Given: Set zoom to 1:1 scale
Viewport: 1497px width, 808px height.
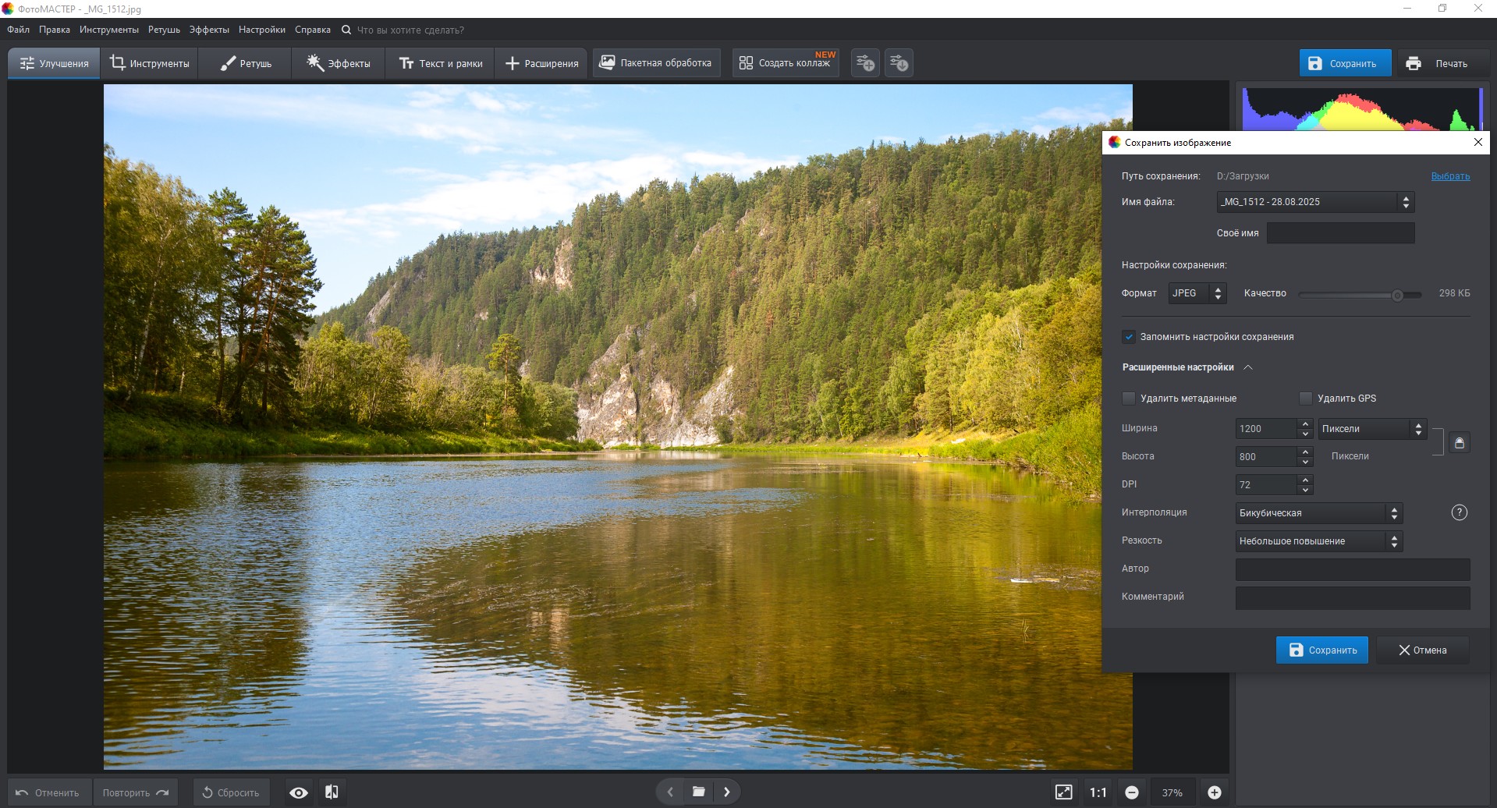Looking at the screenshot, I should click(1098, 792).
